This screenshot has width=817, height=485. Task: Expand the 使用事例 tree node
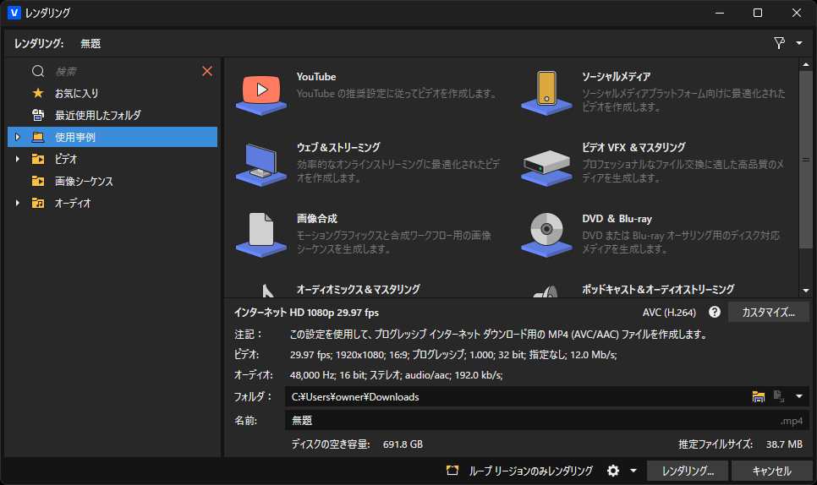coord(17,137)
